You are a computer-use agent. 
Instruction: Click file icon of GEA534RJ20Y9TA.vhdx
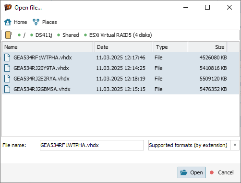pos(7,68)
